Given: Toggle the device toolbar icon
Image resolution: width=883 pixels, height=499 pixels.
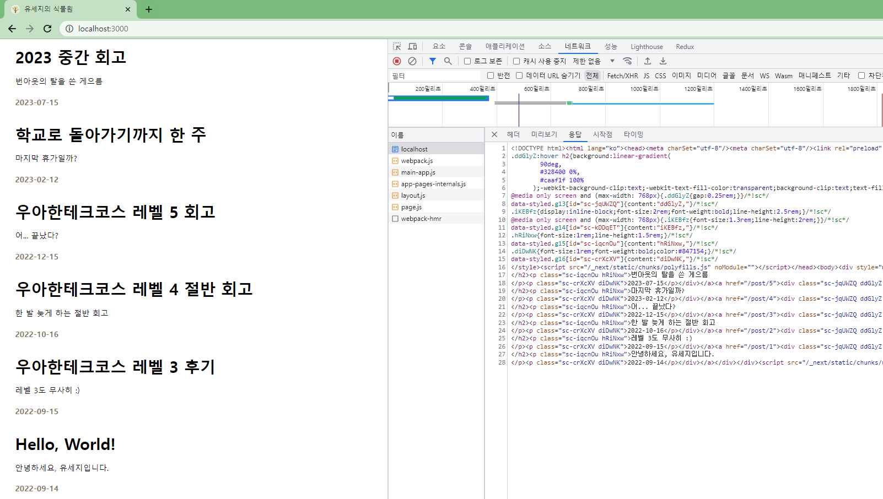Looking at the screenshot, I should [412, 47].
